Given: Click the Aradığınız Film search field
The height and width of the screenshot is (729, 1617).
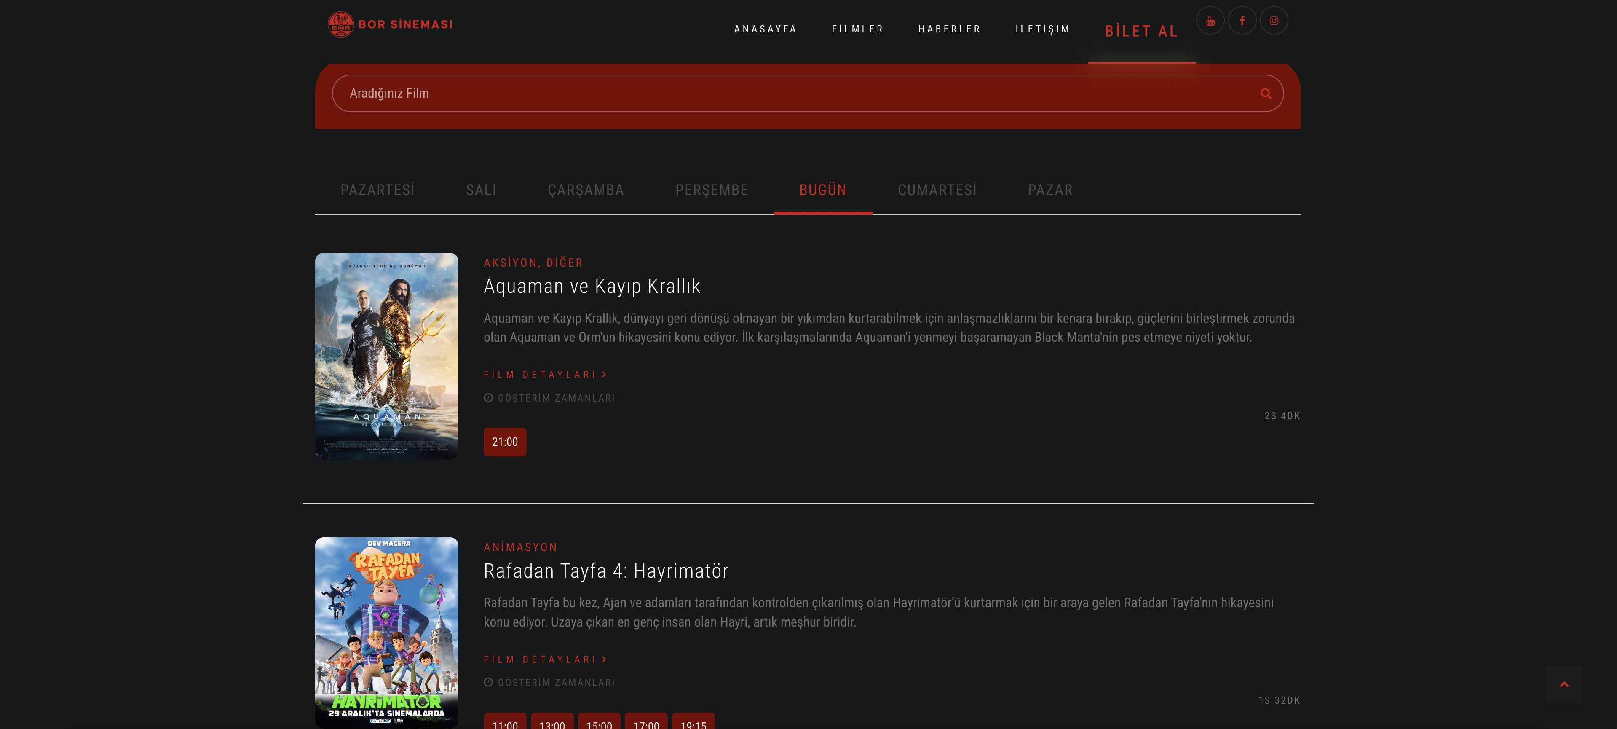Looking at the screenshot, I should click(x=791, y=94).
